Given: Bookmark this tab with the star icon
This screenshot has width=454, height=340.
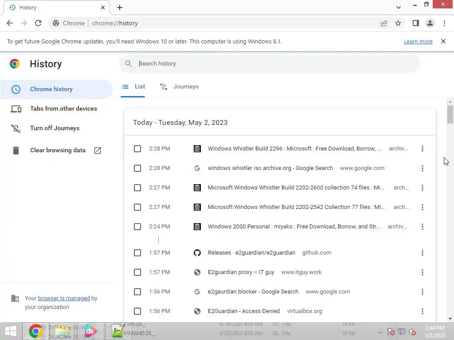Looking at the screenshot, I should [x=398, y=23].
